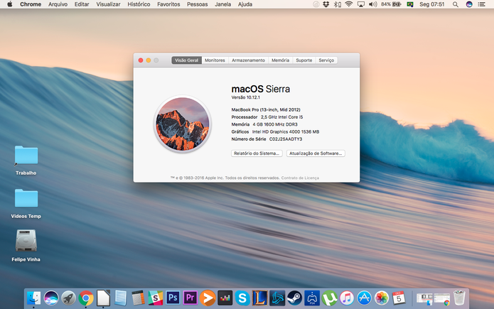Open the Favoritos menu

168,4
